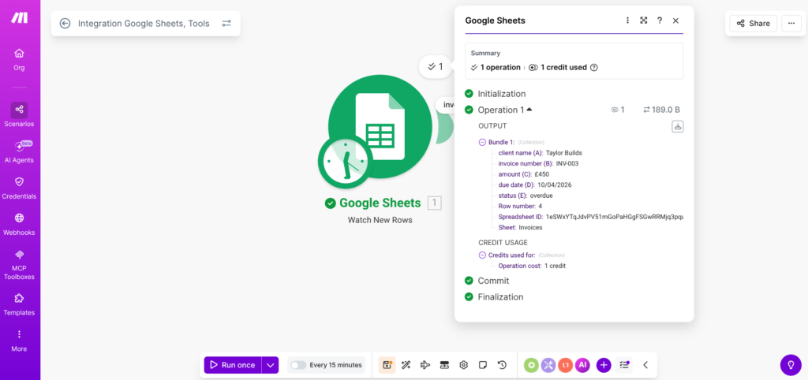Click the Share button

pos(753,23)
